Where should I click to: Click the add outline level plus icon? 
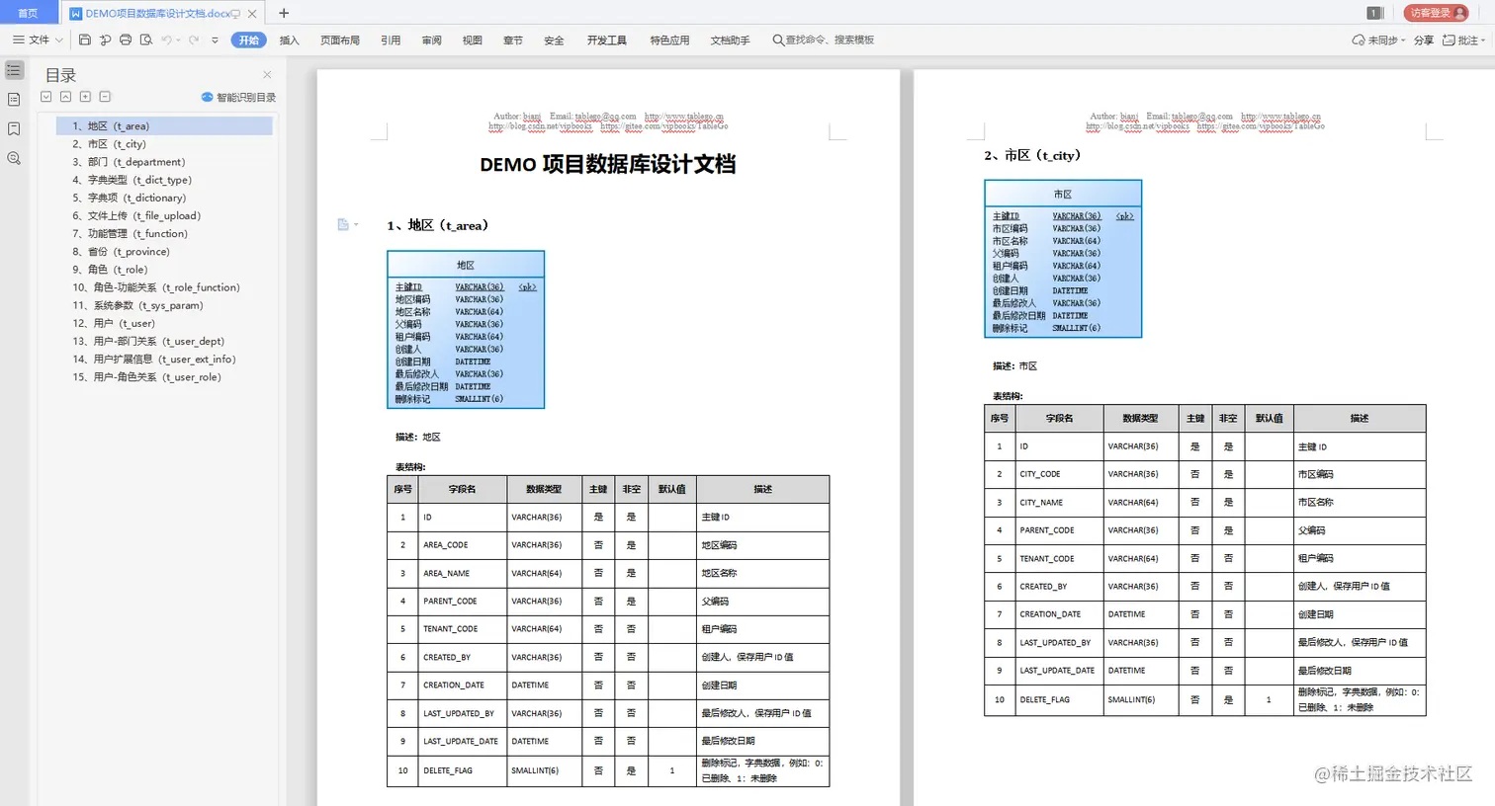[85, 97]
